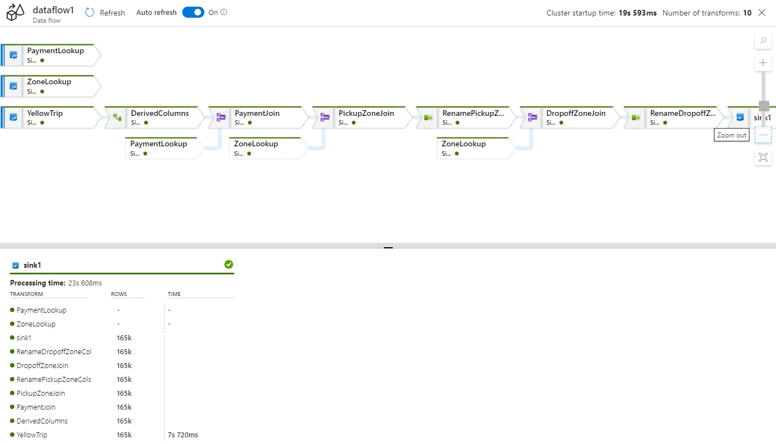Click the dataflow1 cube icon

16,12
